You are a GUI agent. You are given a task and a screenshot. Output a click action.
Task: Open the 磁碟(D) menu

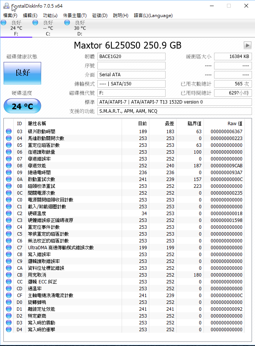tap(100, 16)
